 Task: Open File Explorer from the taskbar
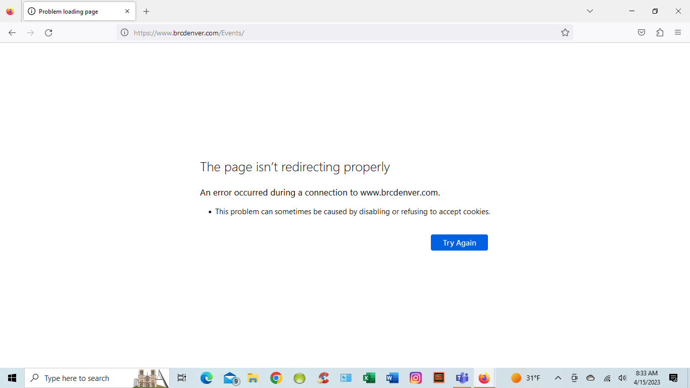click(253, 378)
